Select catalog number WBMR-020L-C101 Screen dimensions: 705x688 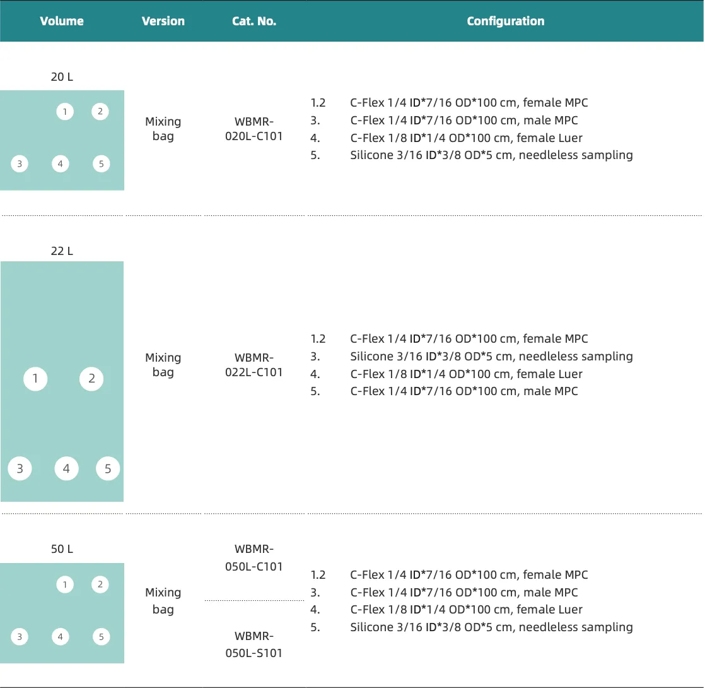coord(254,129)
